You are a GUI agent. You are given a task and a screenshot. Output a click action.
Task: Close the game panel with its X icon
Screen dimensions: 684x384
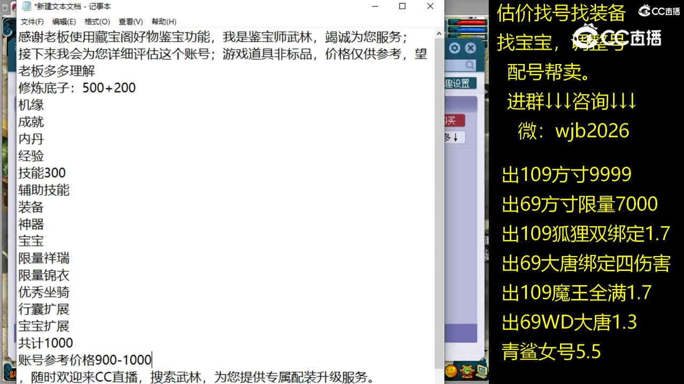point(470,48)
